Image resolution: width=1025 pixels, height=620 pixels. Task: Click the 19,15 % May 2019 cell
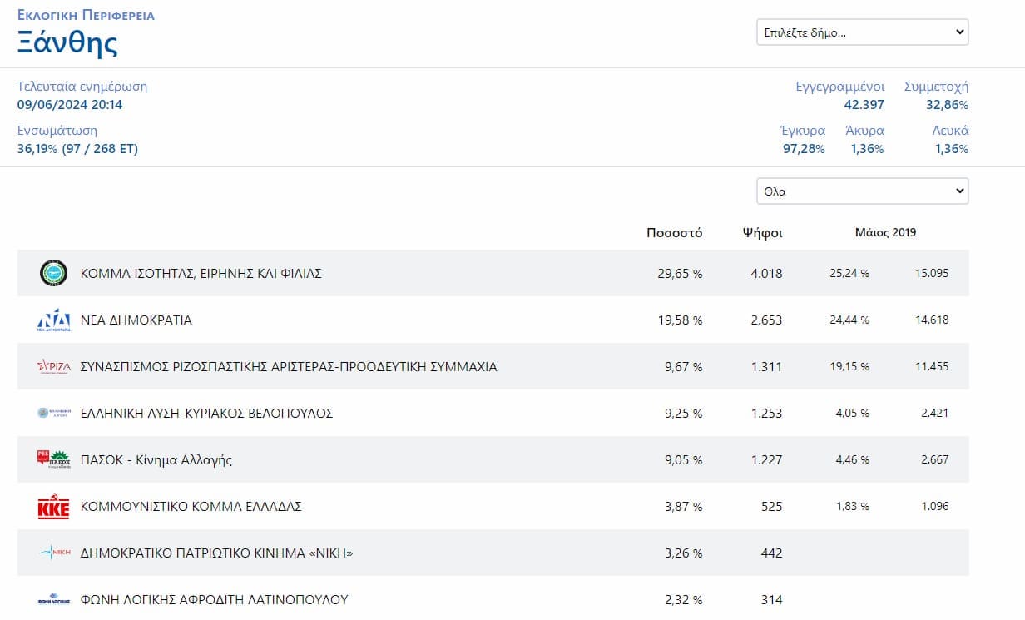(849, 366)
